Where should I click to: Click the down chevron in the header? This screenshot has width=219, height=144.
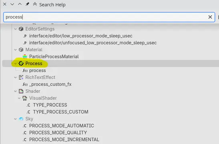coord(12,4)
